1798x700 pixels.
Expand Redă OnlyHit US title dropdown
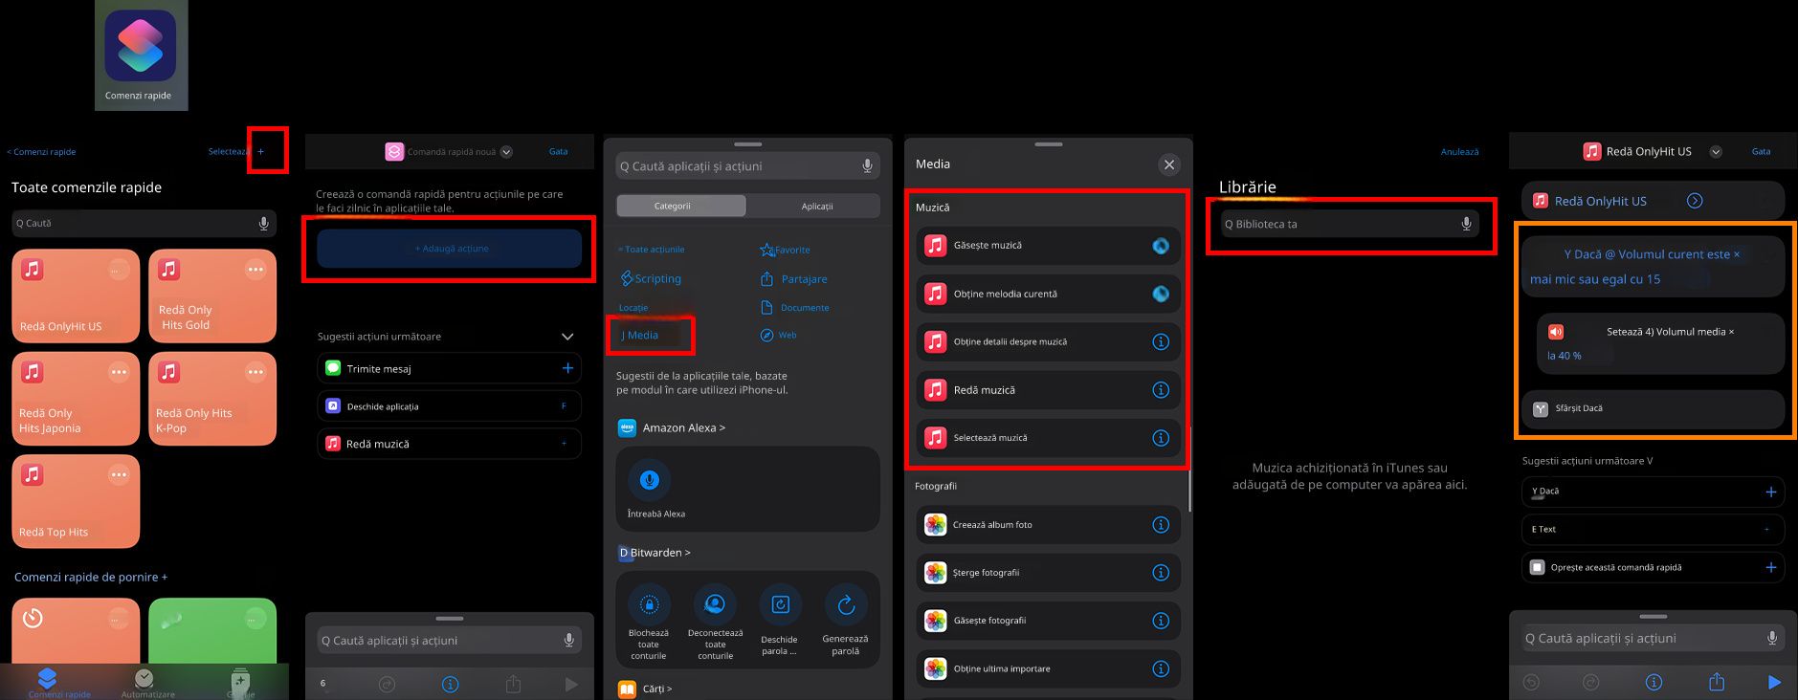point(1716,152)
